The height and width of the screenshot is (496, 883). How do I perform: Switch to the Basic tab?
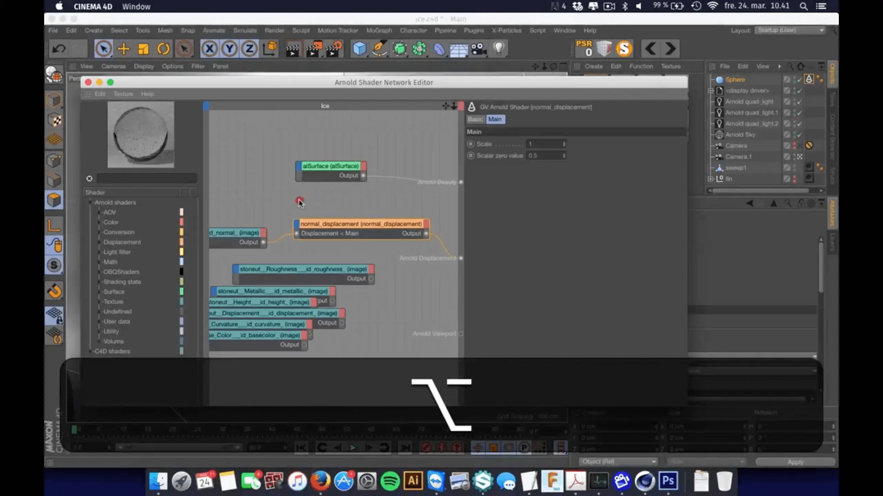click(475, 119)
